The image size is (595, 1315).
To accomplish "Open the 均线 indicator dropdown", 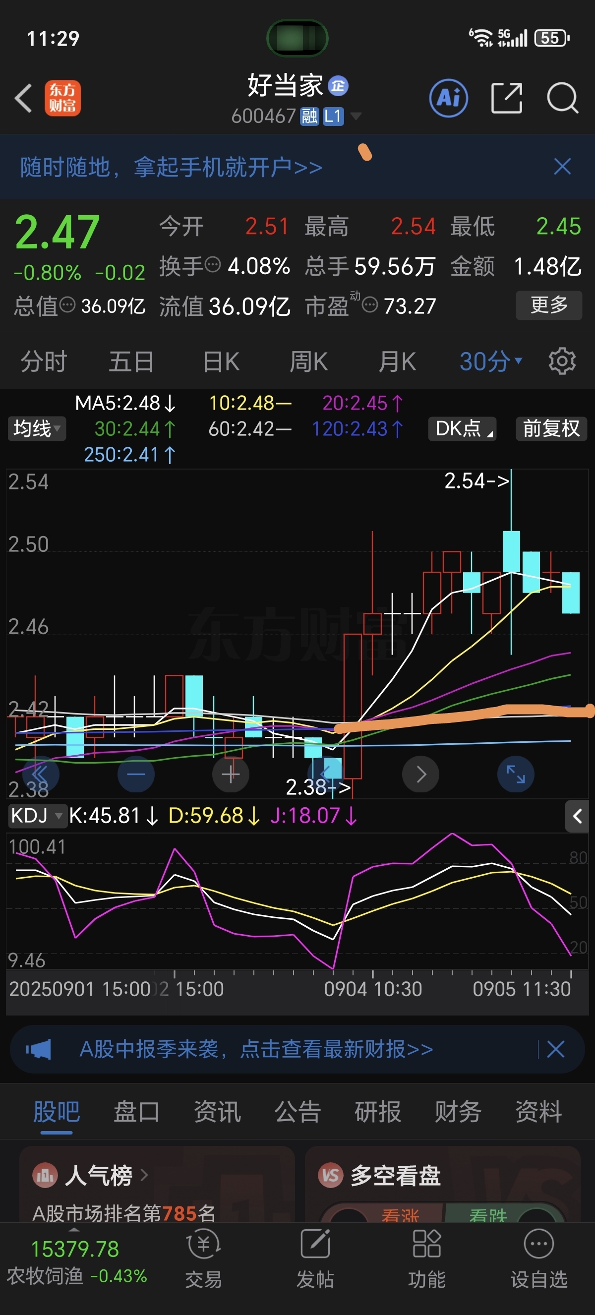I will point(37,428).
